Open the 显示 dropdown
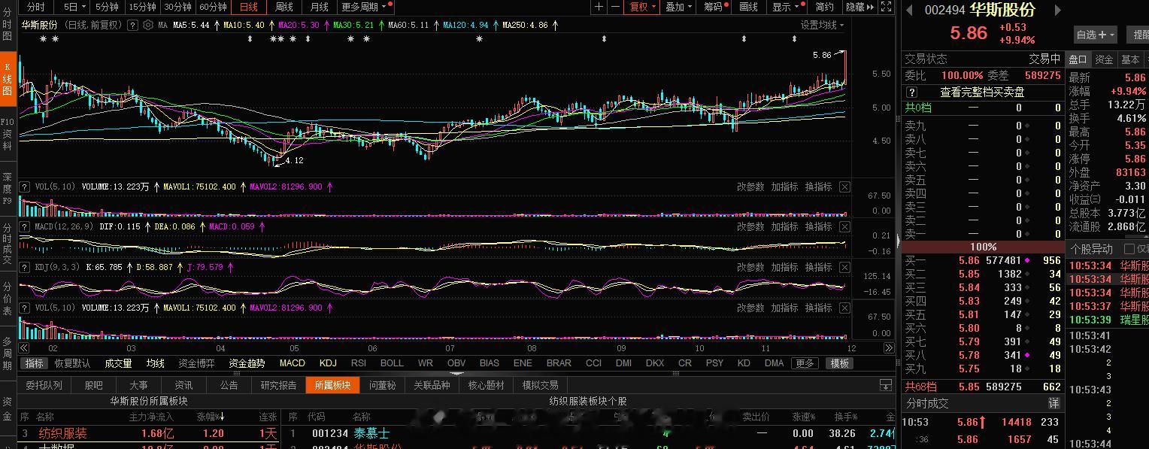 pyautogui.click(x=787, y=7)
